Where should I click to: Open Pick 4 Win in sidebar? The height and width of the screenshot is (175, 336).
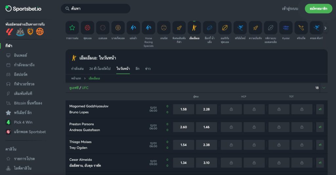(23, 122)
